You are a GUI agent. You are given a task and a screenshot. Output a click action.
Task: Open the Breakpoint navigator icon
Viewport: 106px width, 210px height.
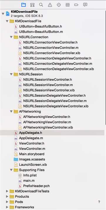[76, 5]
